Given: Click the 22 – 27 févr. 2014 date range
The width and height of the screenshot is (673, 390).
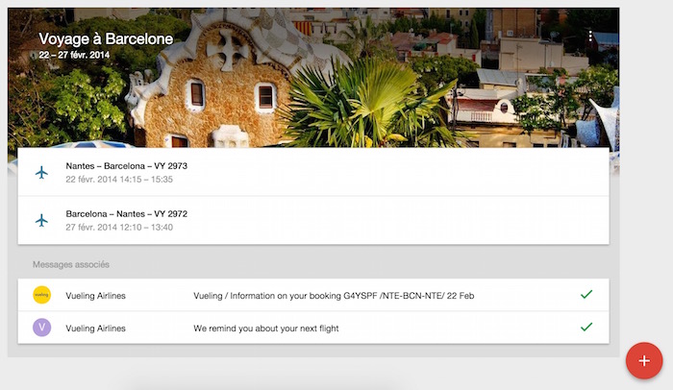Looking at the screenshot, I should click(x=74, y=55).
